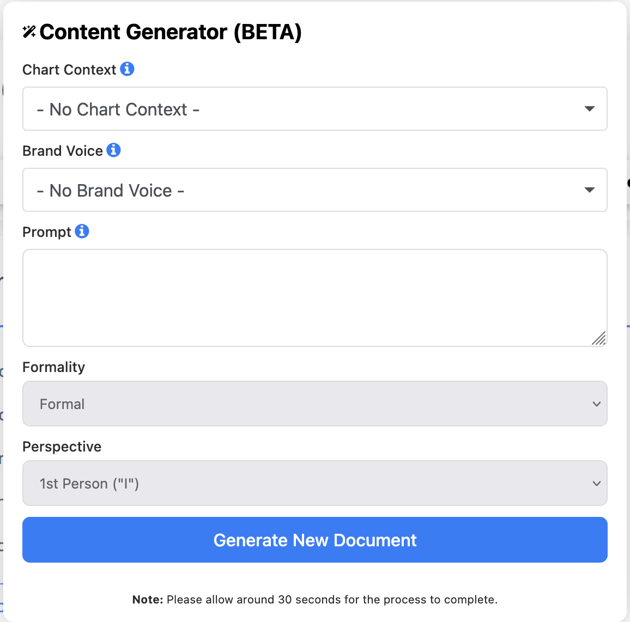The image size is (630, 622).
Task: Click the caret arrow in Chart Context field
Action: pyautogui.click(x=590, y=109)
